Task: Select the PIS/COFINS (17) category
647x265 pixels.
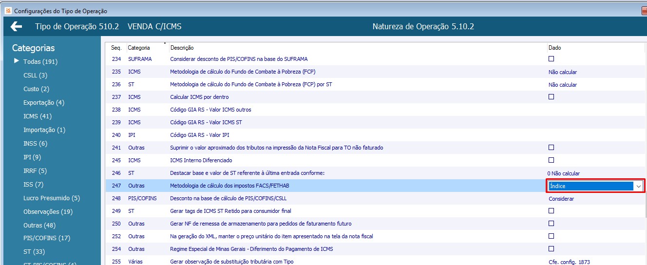Action: [47, 238]
